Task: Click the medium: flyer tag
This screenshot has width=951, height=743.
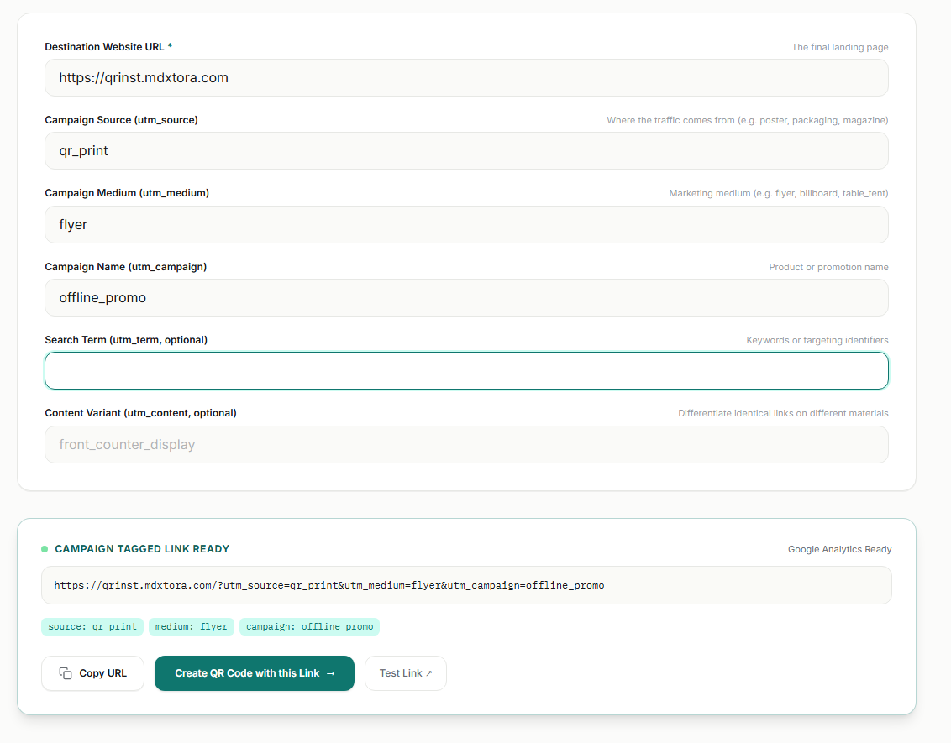Action: pyautogui.click(x=191, y=626)
